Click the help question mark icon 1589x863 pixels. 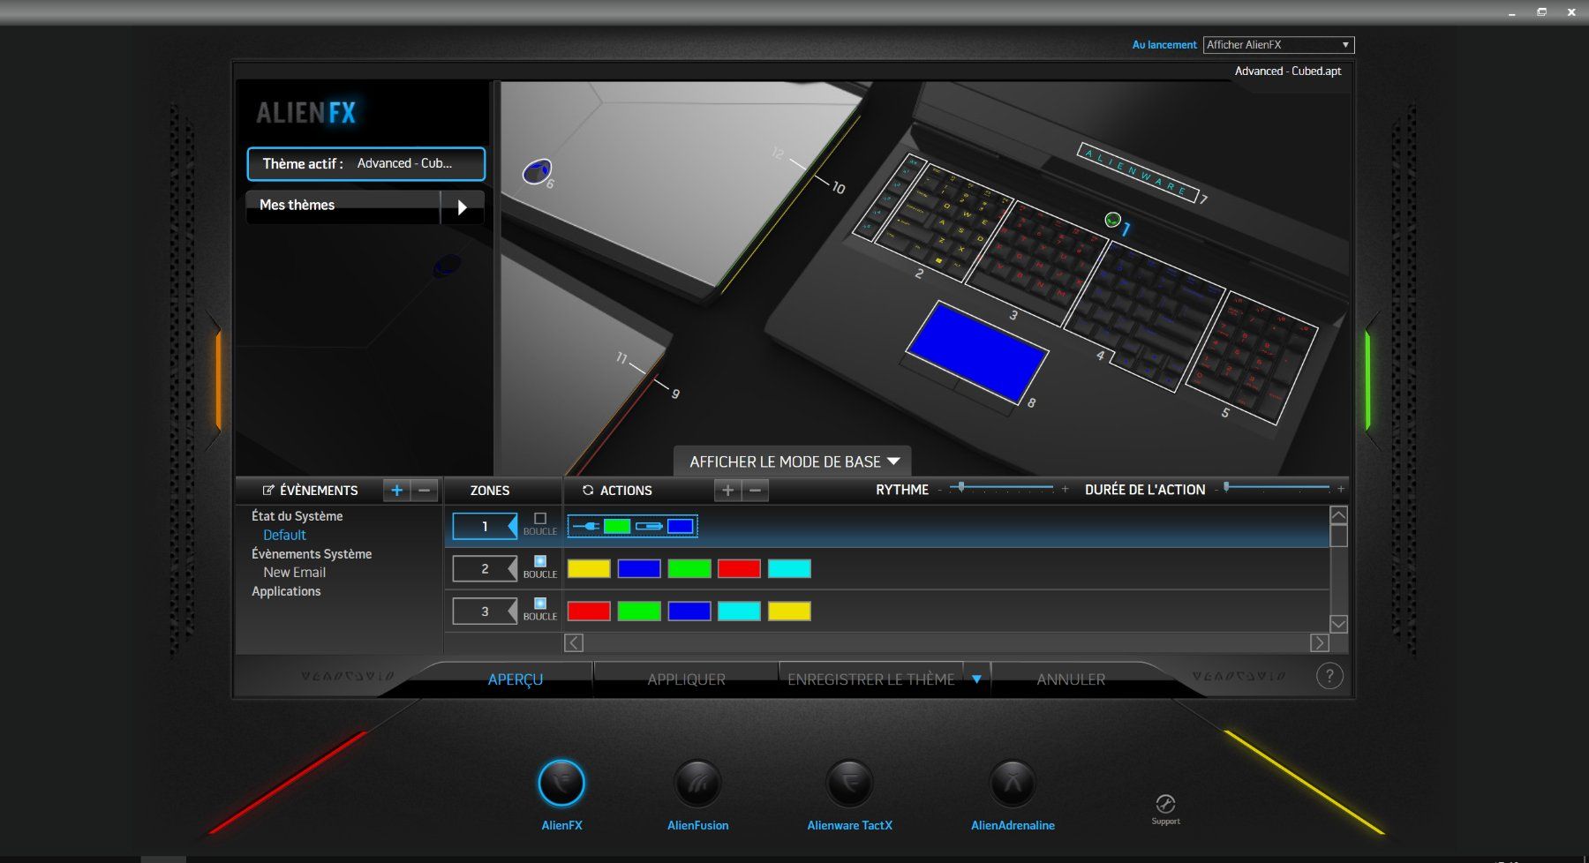[x=1329, y=676]
